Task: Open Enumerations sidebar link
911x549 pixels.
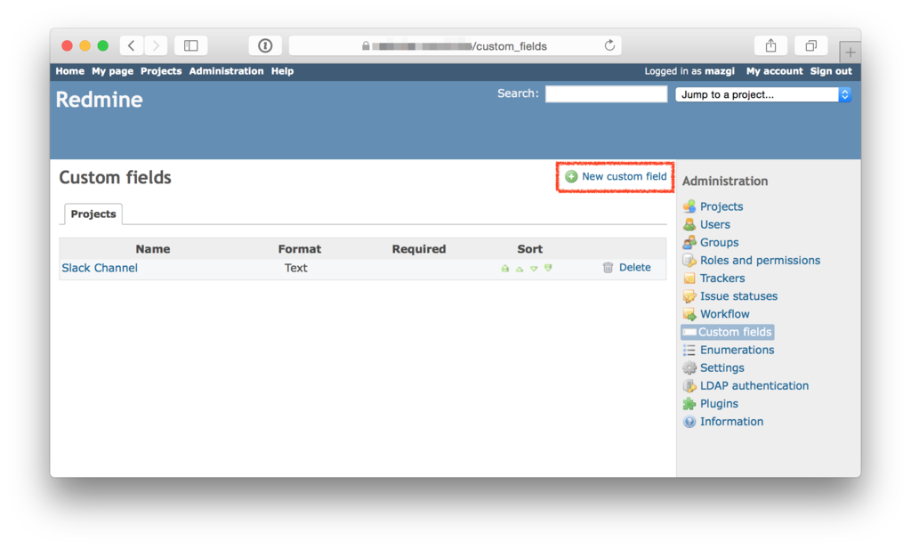Action: pyautogui.click(x=737, y=350)
